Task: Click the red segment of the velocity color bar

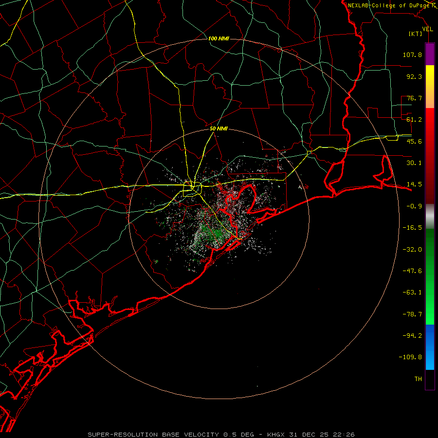Action: pos(430,156)
